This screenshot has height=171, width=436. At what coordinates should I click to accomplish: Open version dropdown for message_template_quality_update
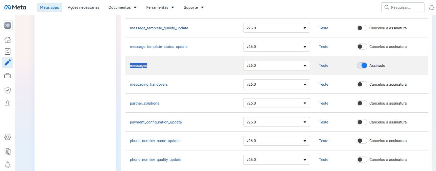(x=277, y=28)
